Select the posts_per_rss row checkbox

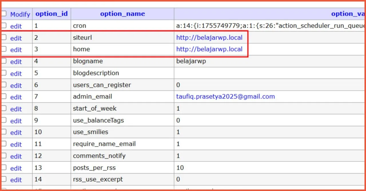[x=4, y=168]
